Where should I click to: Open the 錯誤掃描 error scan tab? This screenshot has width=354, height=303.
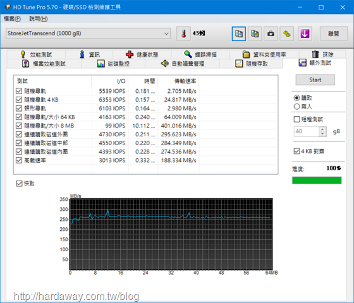click(x=200, y=54)
